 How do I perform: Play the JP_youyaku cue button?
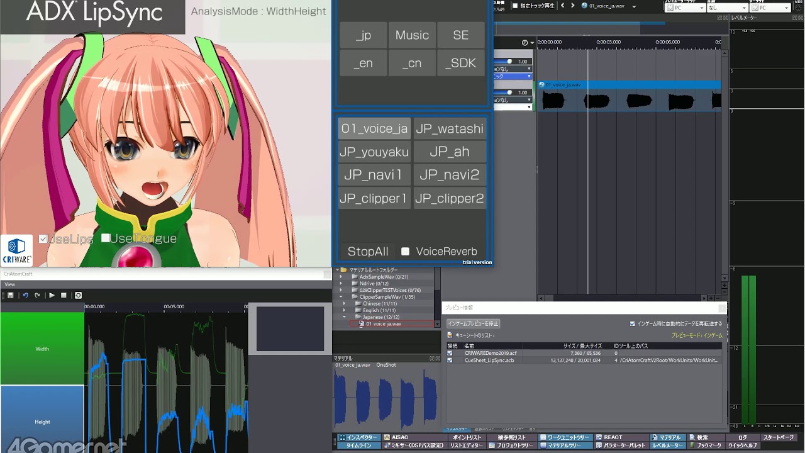coord(374,152)
